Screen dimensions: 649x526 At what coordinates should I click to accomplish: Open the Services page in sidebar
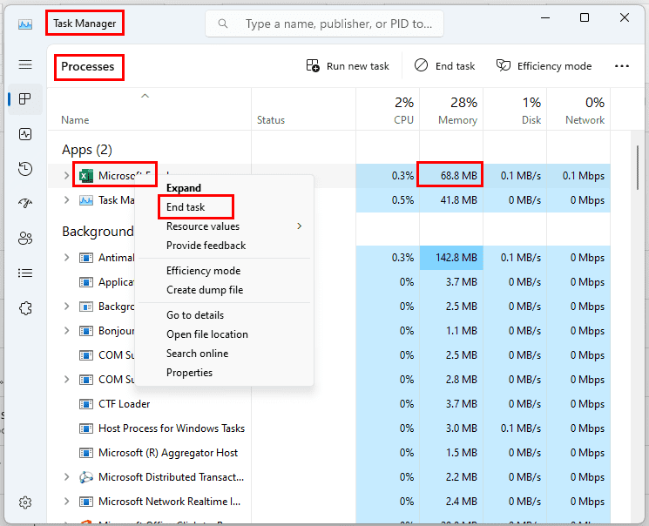(x=25, y=308)
